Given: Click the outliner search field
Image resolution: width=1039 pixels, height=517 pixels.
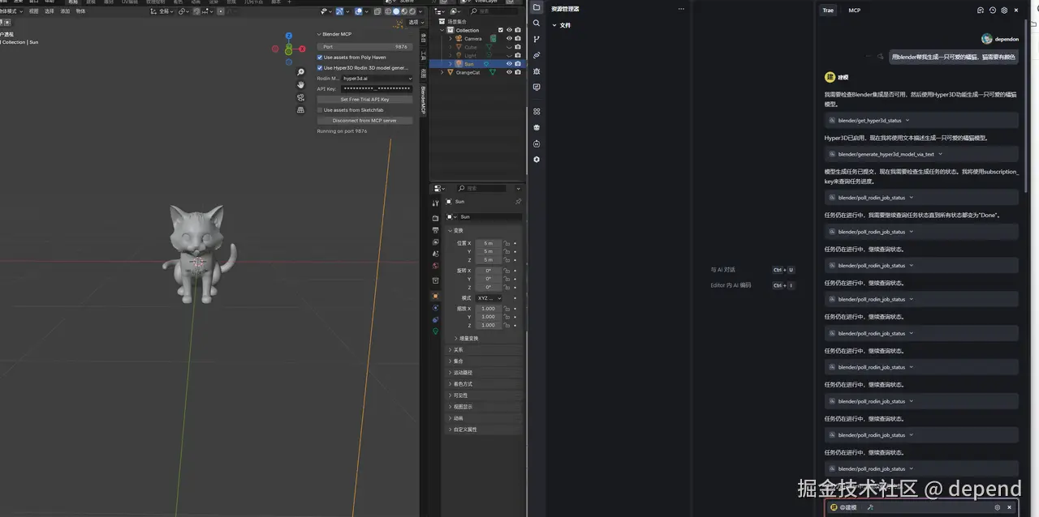Looking at the screenshot, I should pos(495,11).
